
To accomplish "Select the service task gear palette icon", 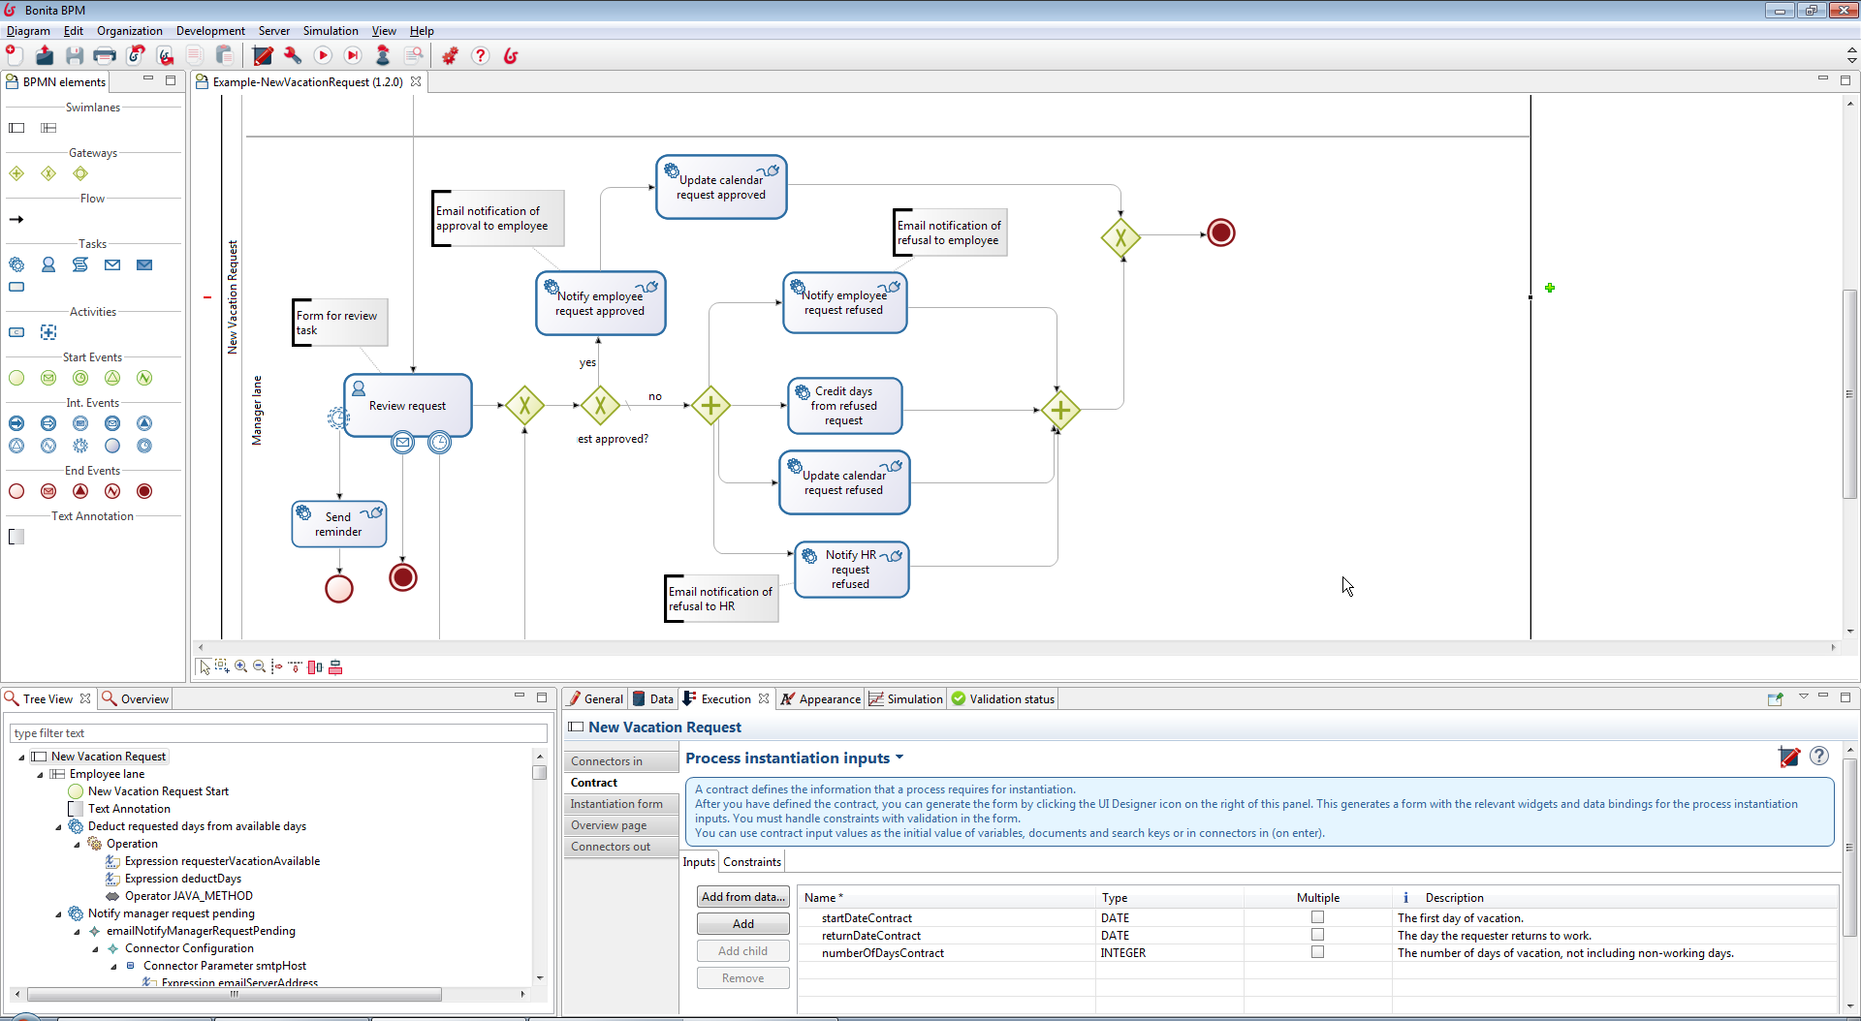I will click(16, 264).
